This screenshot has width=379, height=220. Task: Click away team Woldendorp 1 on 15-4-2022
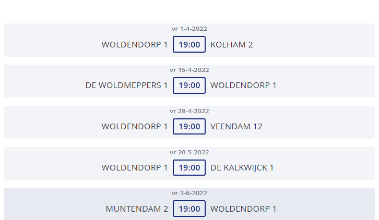coord(243,85)
